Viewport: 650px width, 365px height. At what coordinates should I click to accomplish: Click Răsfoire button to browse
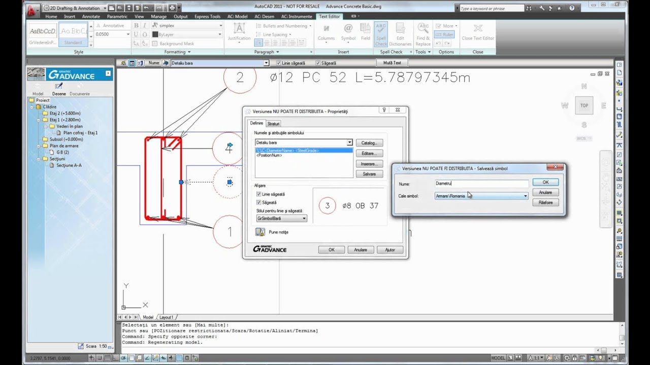545,202
